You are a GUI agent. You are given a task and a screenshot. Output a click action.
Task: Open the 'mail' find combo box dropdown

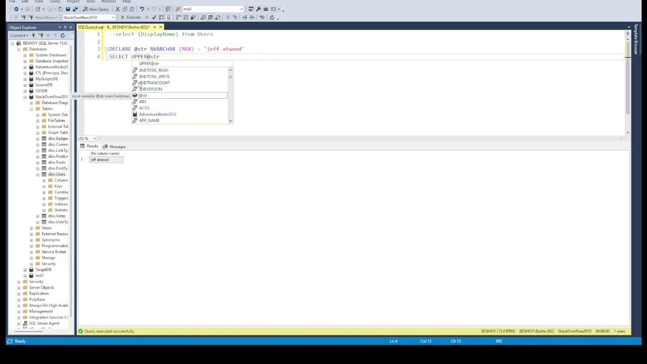[241, 9]
